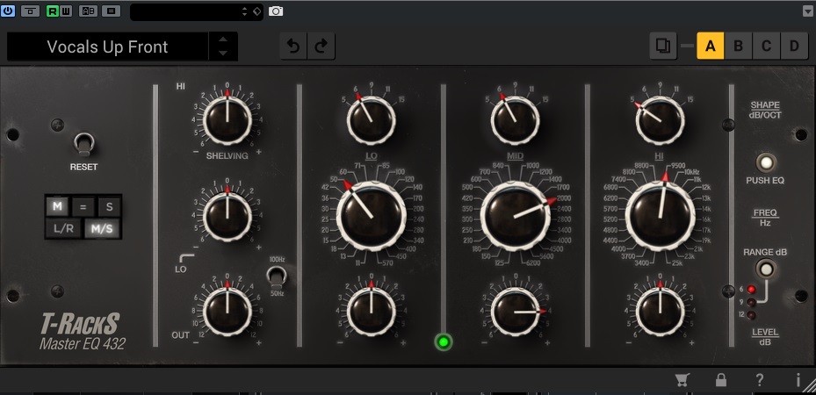Screen dimensions: 816x395
Task: Click the HI band frequency knob
Action: tap(660, 216)
